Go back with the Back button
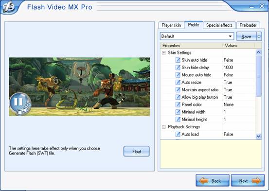The image size is (269, 191). coord(213,181)
